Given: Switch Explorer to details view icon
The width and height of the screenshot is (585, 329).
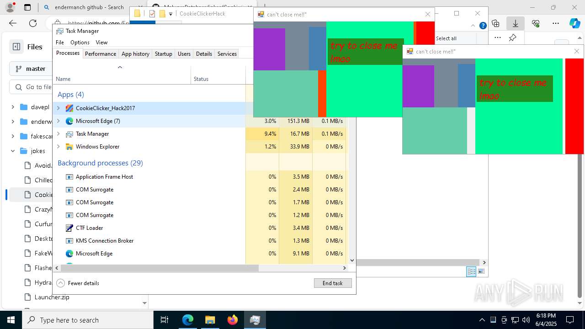Looking at the screenshot, I should [x=471, y=271].
